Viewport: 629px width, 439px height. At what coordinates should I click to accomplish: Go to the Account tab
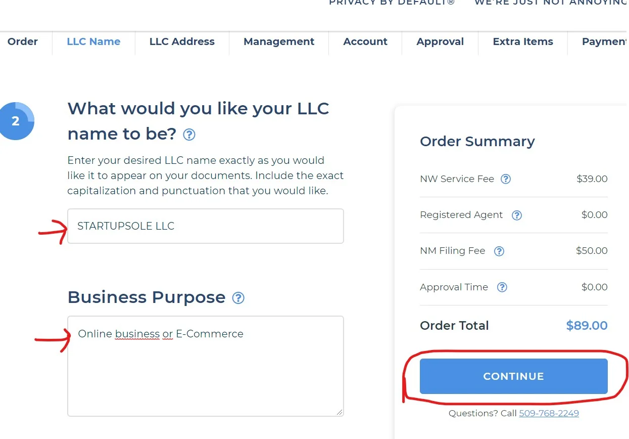pyautogui.click(x=365, y=42)
